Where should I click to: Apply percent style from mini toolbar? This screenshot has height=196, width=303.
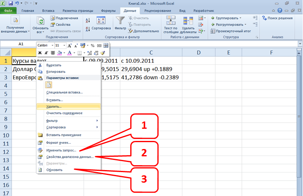[93, 46]
